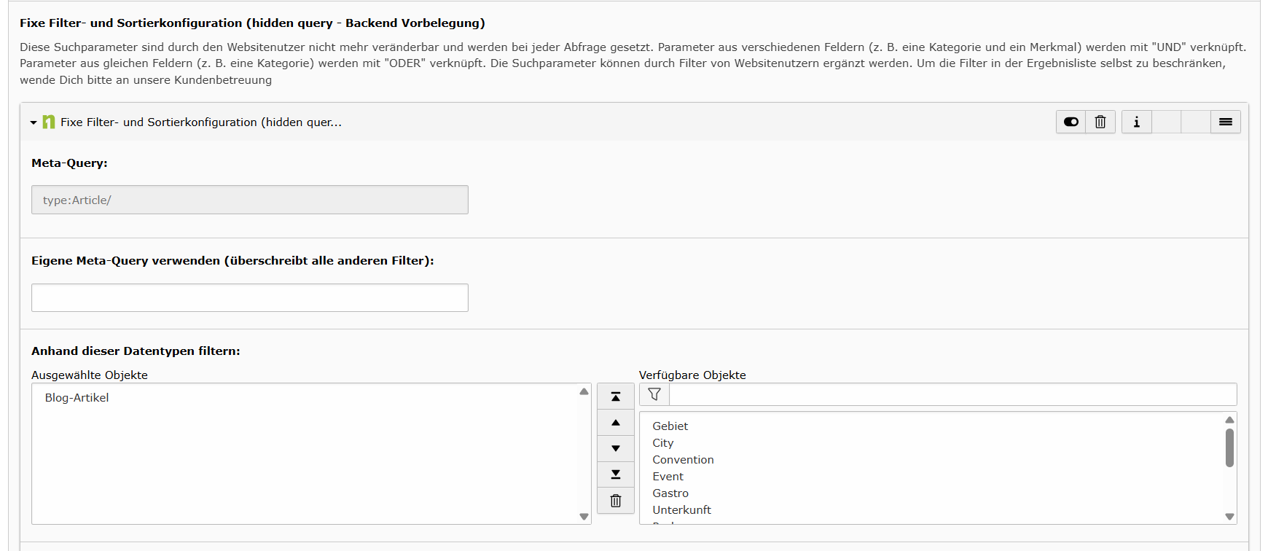Focus the available objects filter field

[x=952, y=394]
